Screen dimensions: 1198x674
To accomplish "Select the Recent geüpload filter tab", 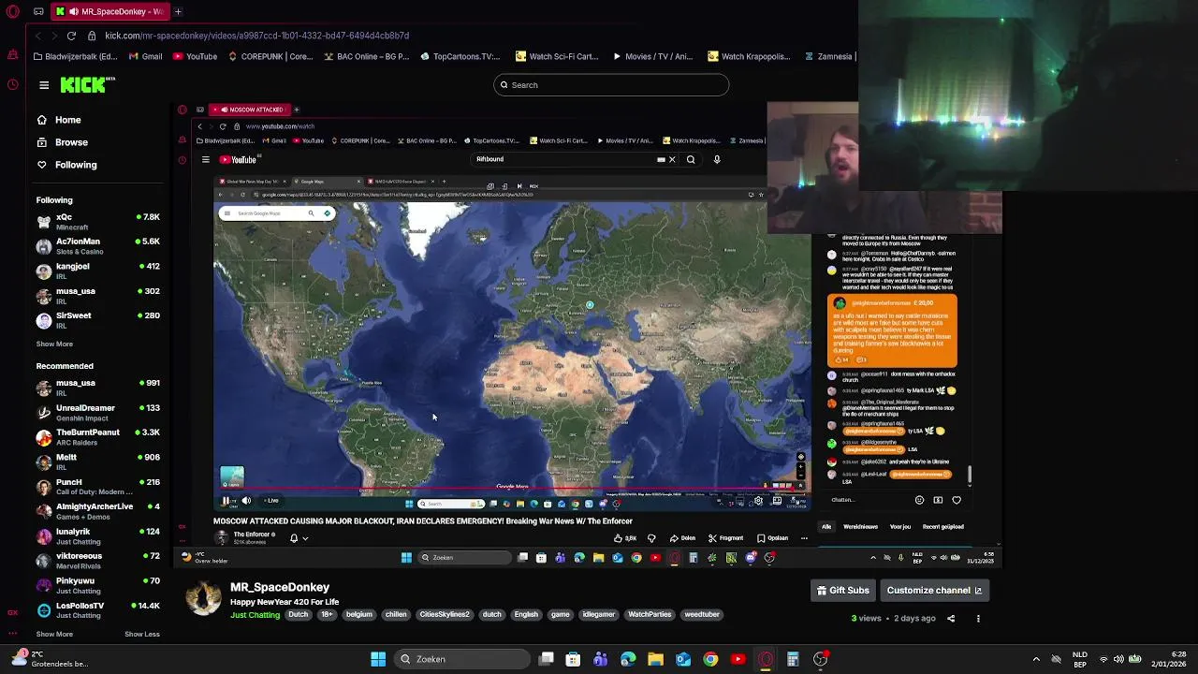I will [x=943, y=527].
